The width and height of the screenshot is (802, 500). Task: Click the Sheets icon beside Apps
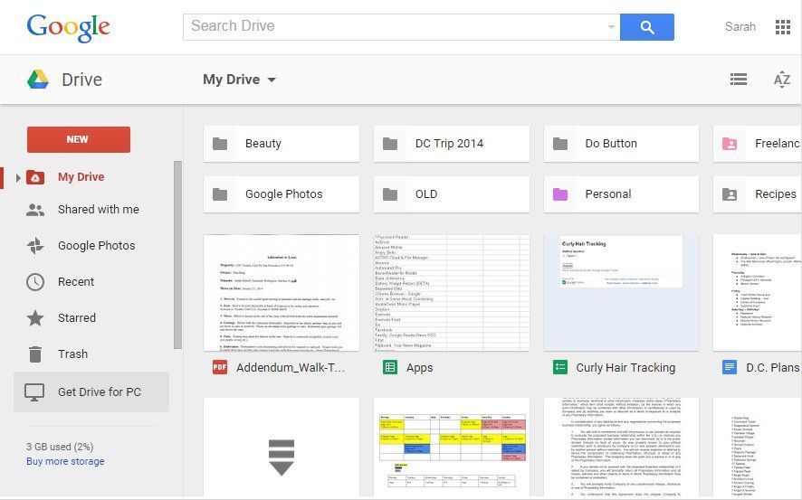pyautogui.click(x=390, y=367)
